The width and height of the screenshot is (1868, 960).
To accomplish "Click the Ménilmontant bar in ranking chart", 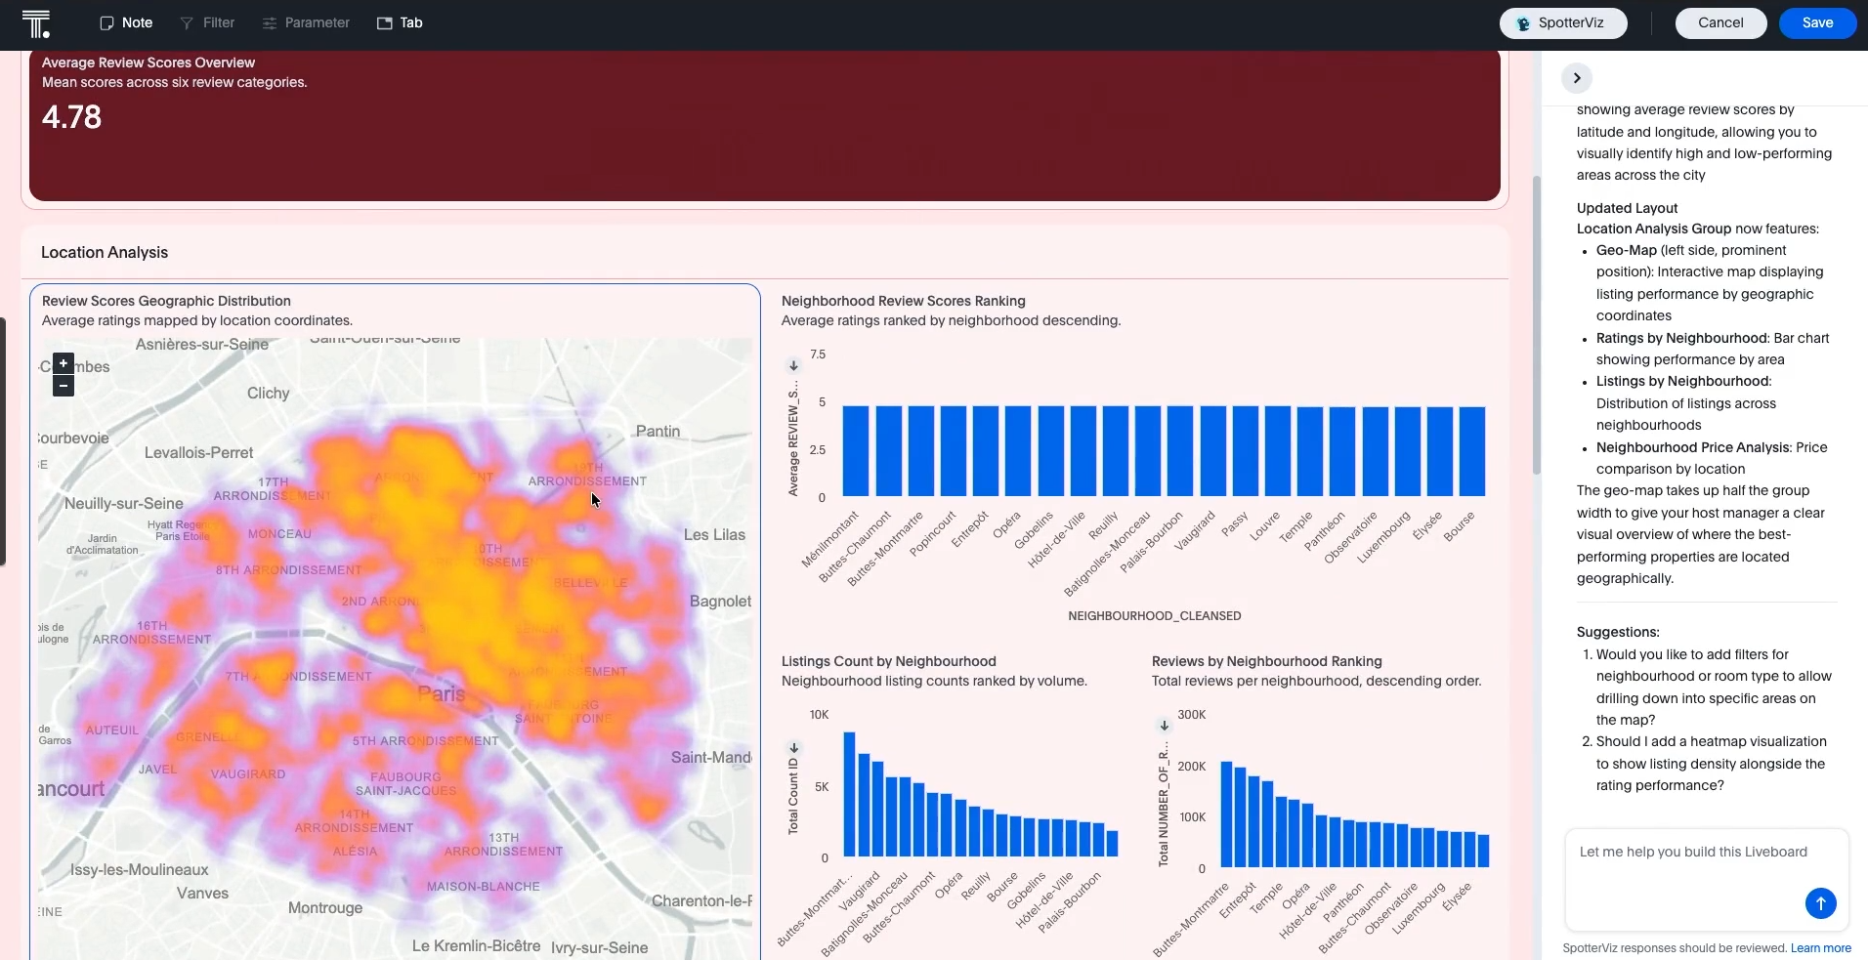I will tap(855, 451).
